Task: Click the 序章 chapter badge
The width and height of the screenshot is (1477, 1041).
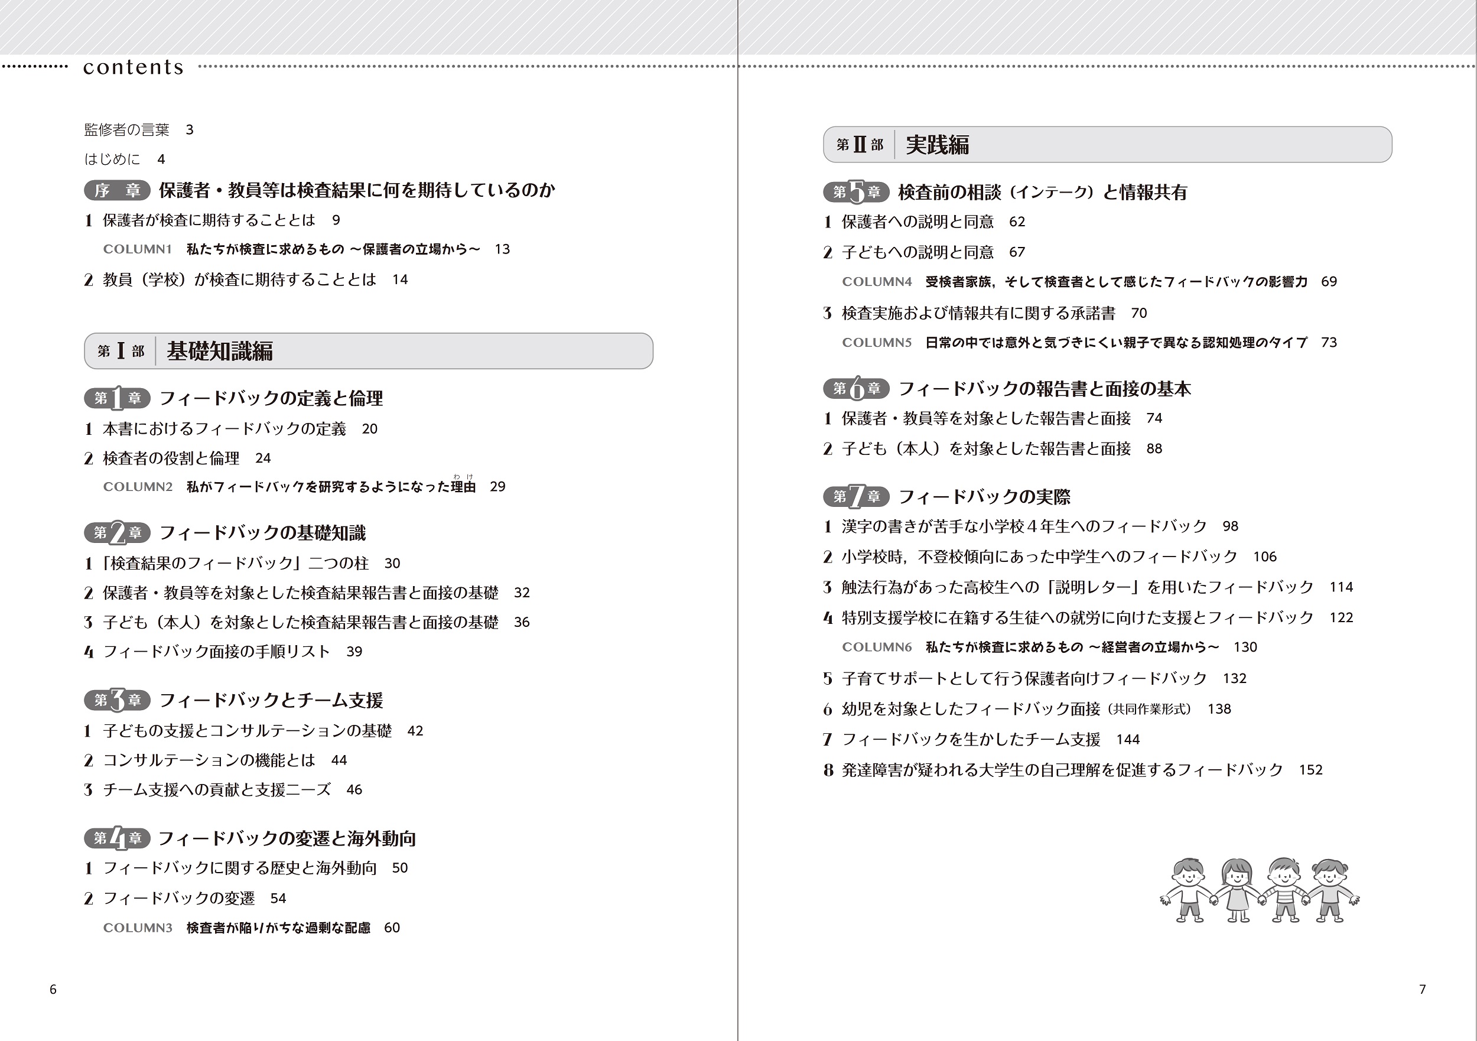Action: click(117, 190)
